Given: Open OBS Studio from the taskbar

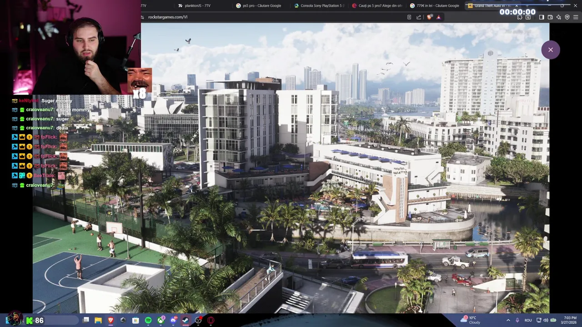Looking at the screenshot, I should coord(198,320).
